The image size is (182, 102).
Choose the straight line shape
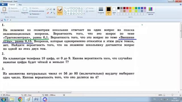coord(66,8)
